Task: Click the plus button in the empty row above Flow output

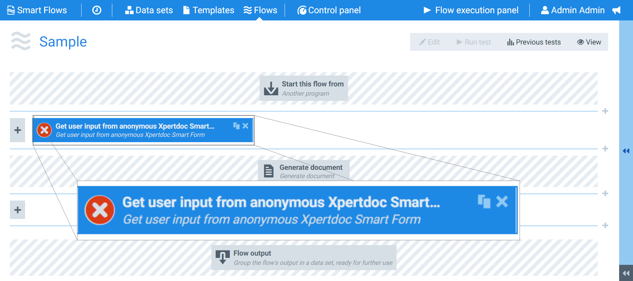Action: tap(18, 210)
